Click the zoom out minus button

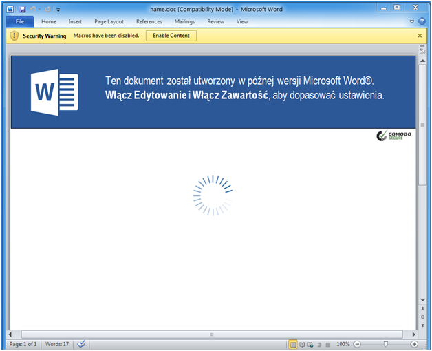click(x=357, y=343)
